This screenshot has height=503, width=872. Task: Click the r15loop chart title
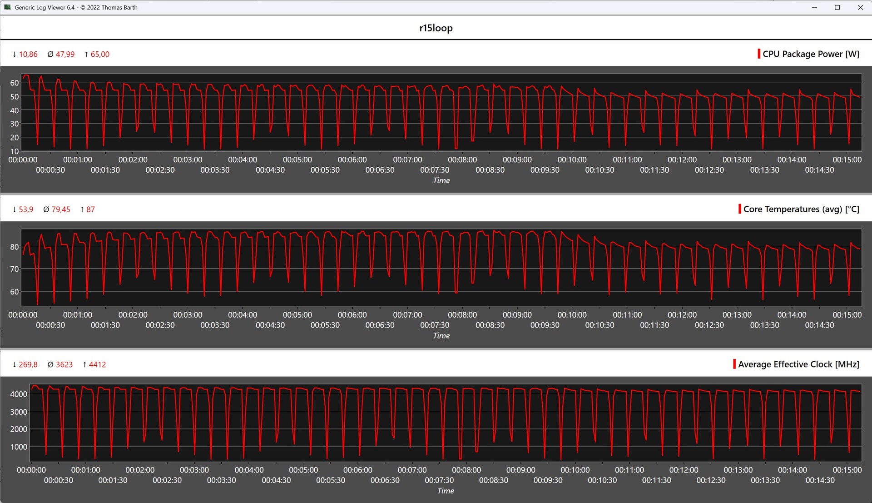coord(436,28)
